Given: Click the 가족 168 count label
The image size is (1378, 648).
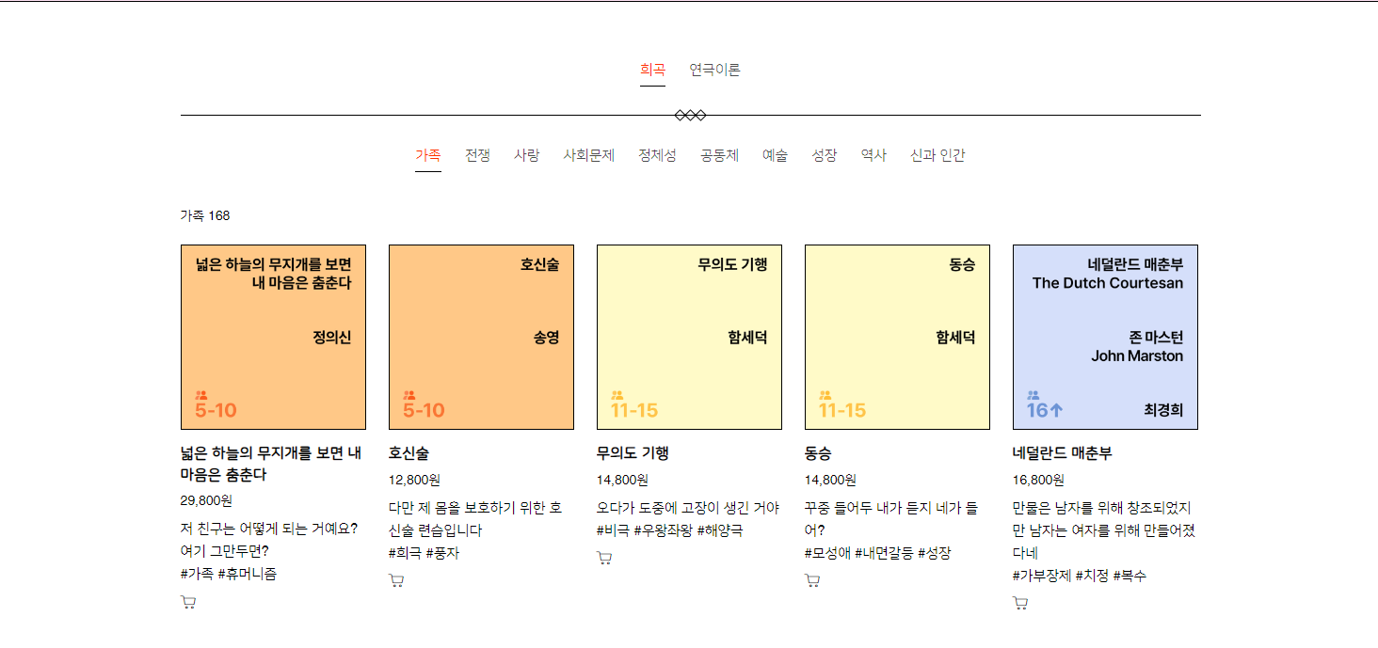Looking at the screenshot, I should click(x=205, y=215).
